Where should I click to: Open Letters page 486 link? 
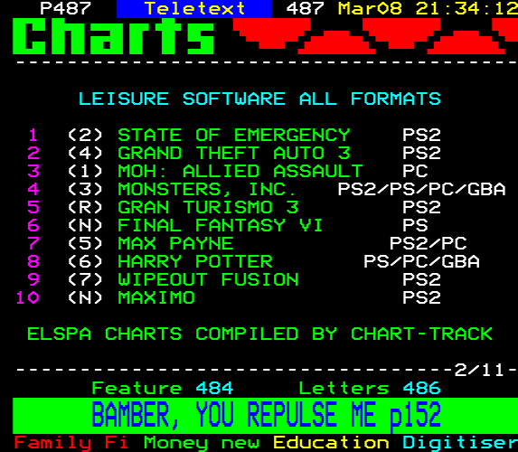tap(370, 388)
